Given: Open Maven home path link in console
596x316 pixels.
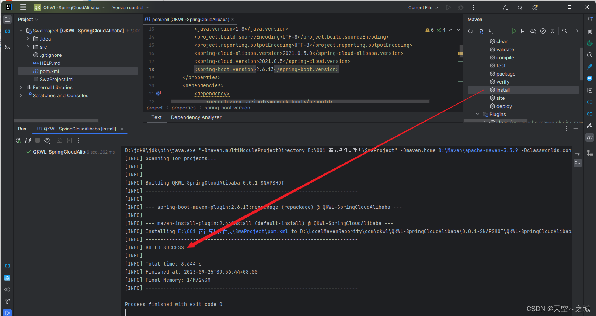Looking at the screenshot, I should [478, 150].
